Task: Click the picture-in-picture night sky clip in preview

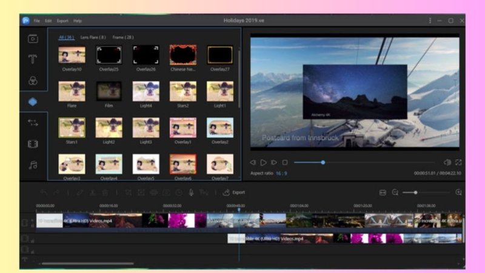Action: (355, 92)
